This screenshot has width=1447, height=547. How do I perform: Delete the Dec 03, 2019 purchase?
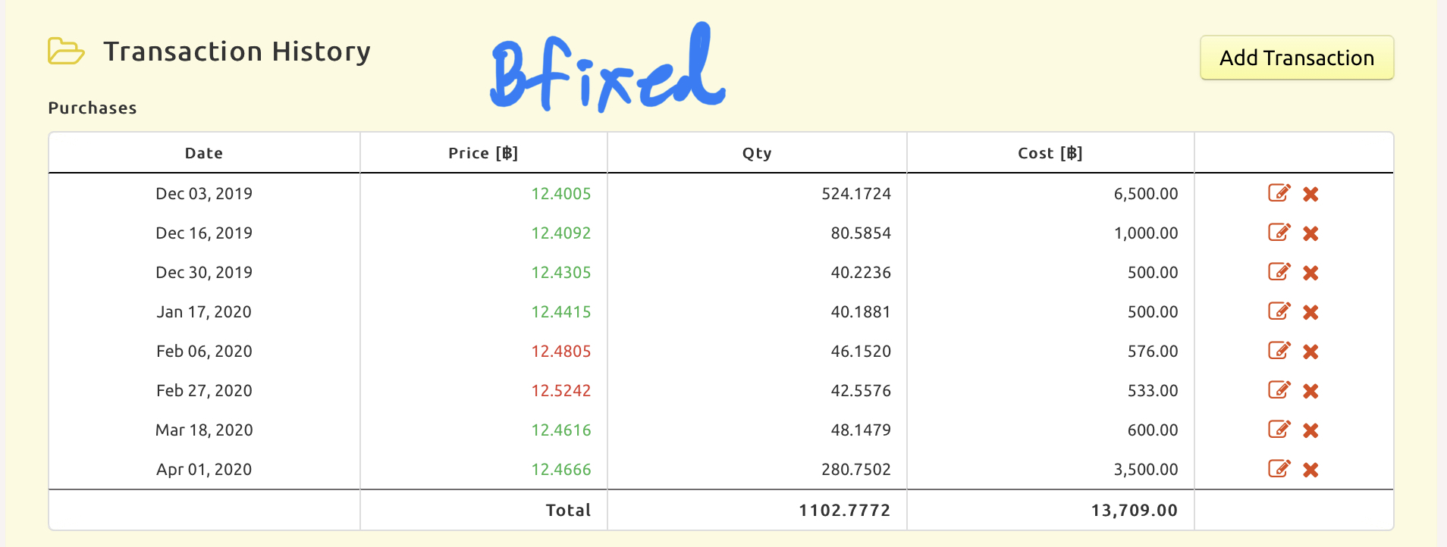pyautogui.click(x=1310, y=194)
